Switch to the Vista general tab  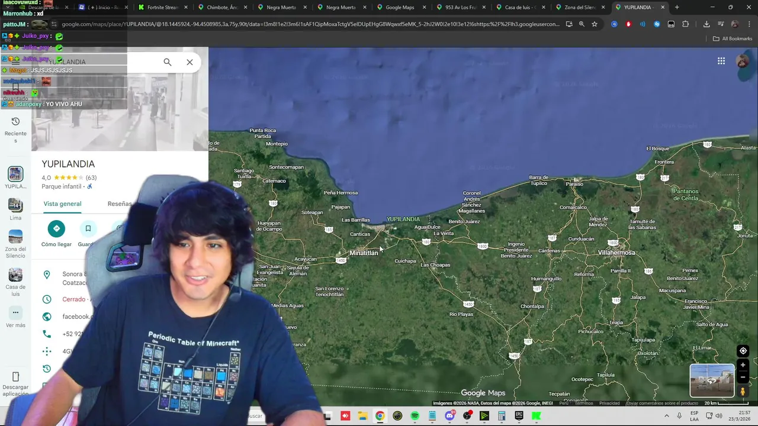click(62, 204)
